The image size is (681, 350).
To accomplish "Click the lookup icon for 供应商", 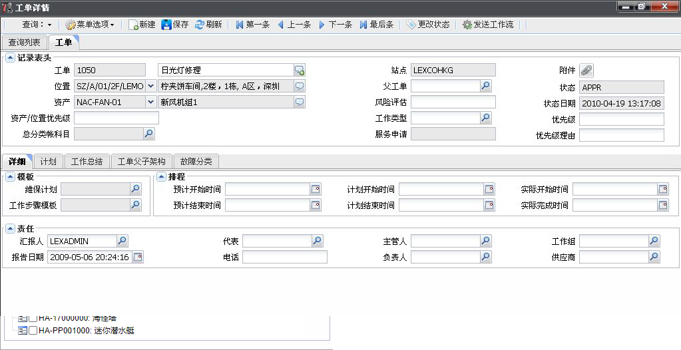I will pos(654,257).
